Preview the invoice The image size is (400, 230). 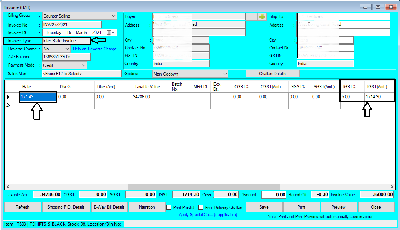tap(339, 207)
